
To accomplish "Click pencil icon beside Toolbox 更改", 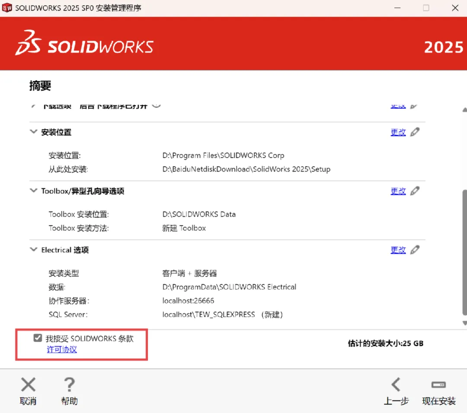I will (415, 191).
